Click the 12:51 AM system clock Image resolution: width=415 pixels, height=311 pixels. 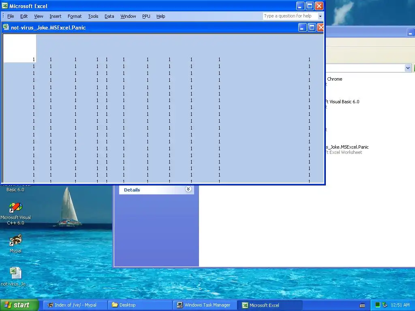[x=400, y=305]
